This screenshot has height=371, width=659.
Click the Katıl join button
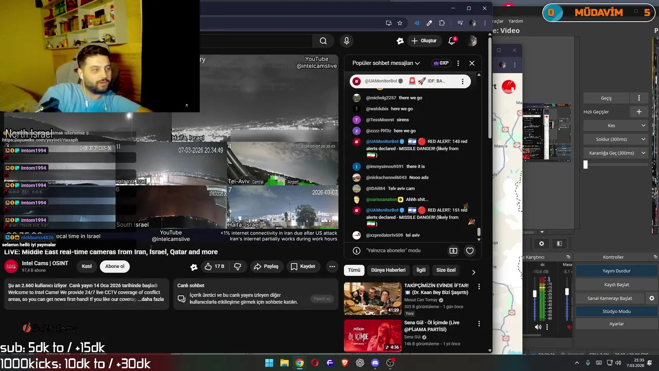pos(86,266)
